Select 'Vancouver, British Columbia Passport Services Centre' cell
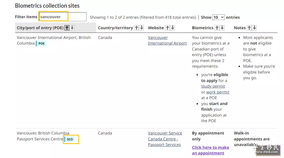 coord(43,136)
